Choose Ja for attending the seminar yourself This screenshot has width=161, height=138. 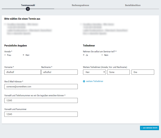click(84, 55)
